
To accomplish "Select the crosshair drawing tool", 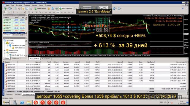I will click(x=9, y=12).
